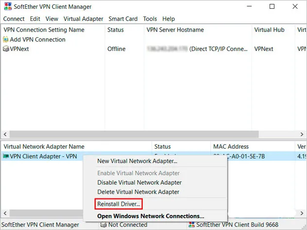Image resolution: width=307 pixels, height=230 pixels.
Task: Click Open Windows Network Connections
Action: pos(151,216)
